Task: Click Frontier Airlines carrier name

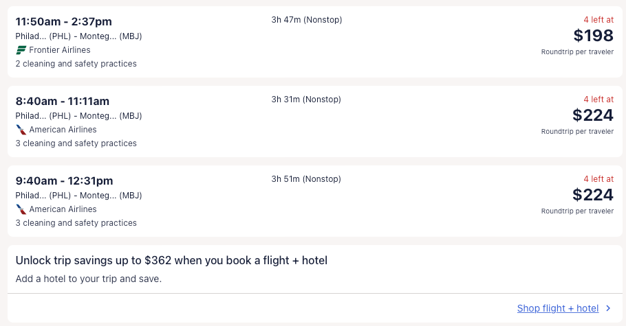Action: tap(60, 50)
